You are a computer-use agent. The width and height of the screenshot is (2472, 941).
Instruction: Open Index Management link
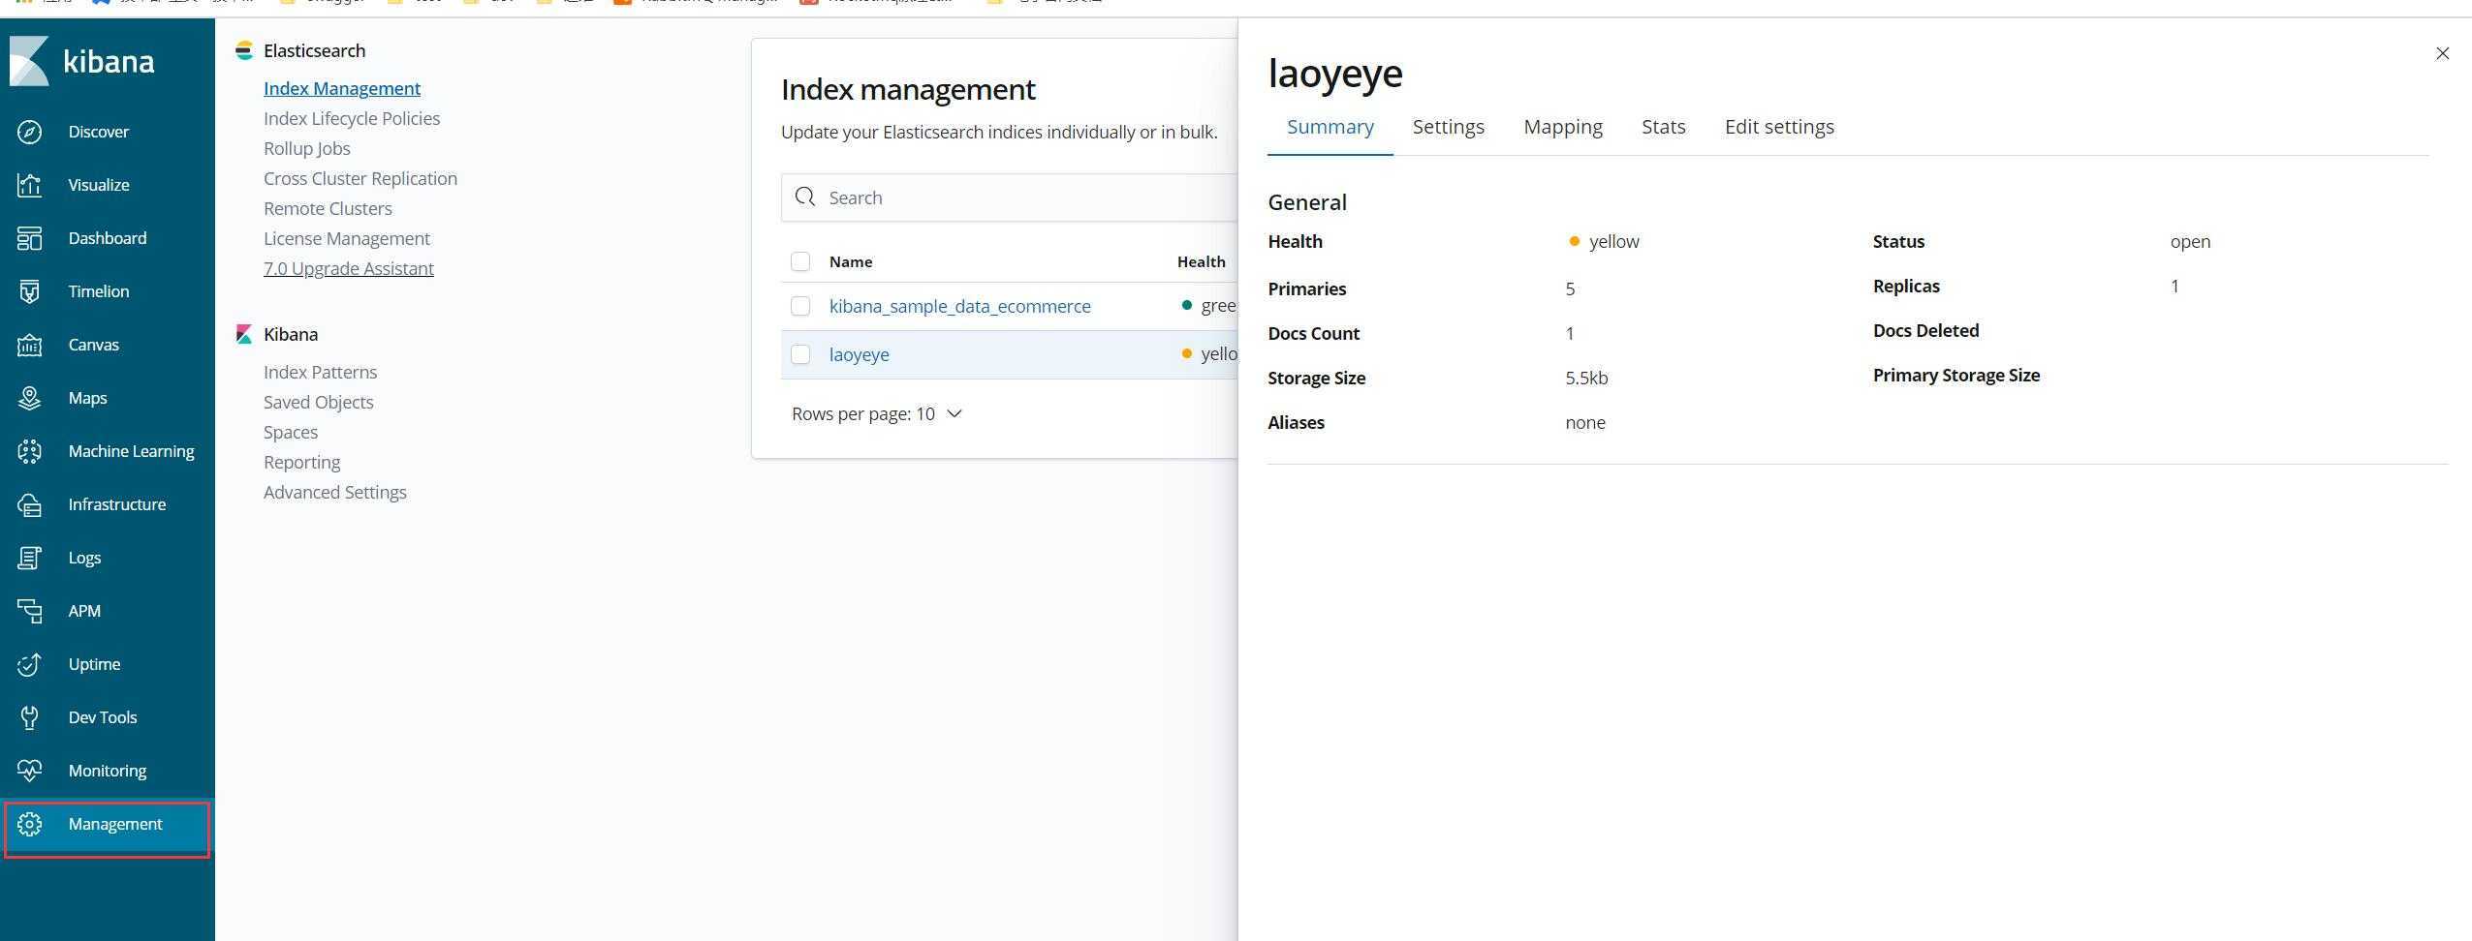coord(342,88)
